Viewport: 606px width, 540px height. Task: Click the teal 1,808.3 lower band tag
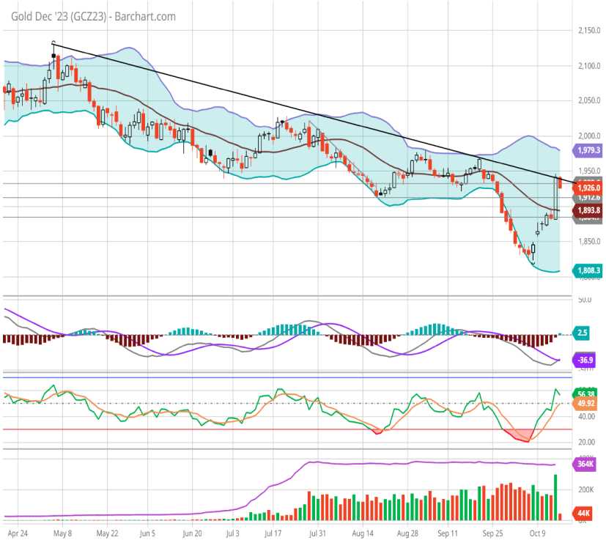pos(588,270)
